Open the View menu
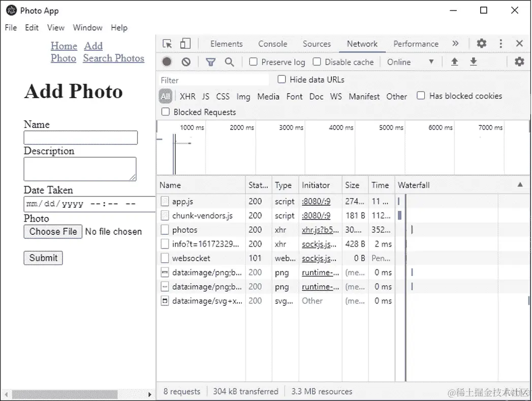 pyautogui.click(x=56, y=27)
